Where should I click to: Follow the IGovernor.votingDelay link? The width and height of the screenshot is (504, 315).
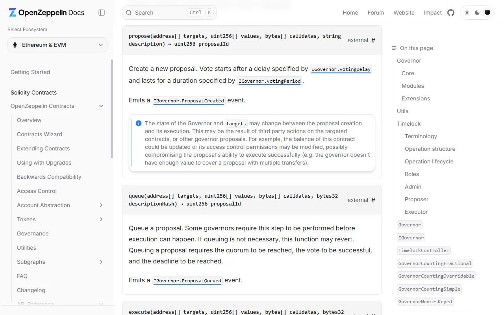(x=341, y=69)
